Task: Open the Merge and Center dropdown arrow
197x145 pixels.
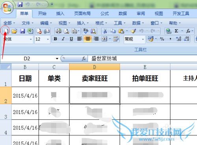Action: coord(110,39)
